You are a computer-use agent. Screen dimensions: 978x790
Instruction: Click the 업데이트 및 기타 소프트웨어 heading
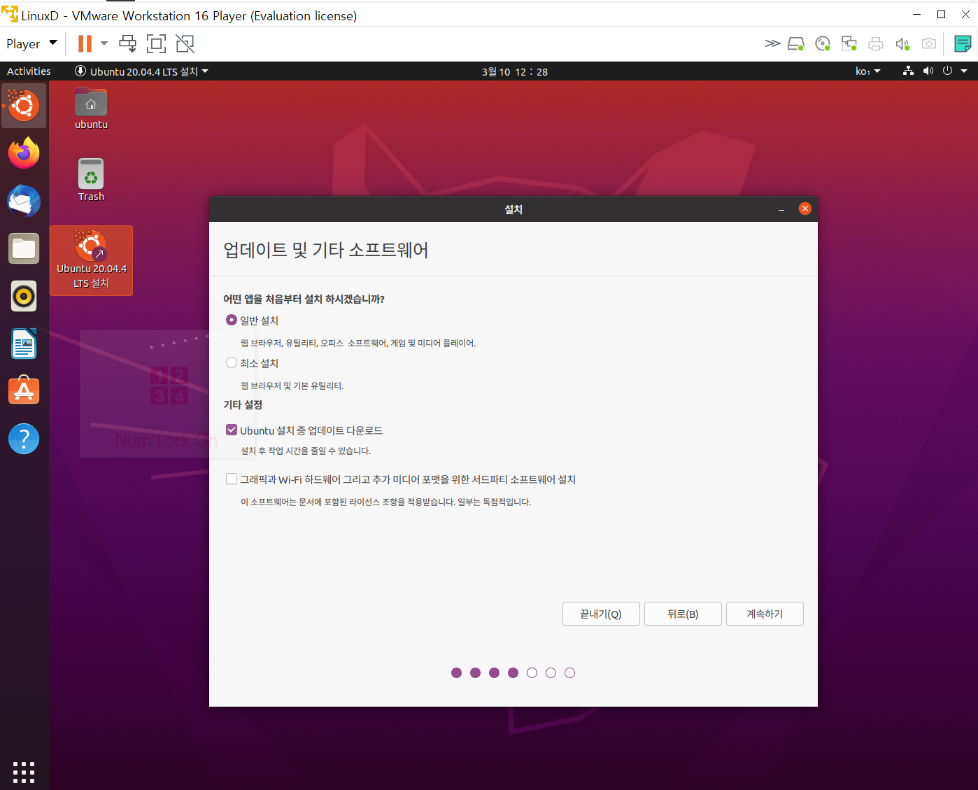[326, 250]
